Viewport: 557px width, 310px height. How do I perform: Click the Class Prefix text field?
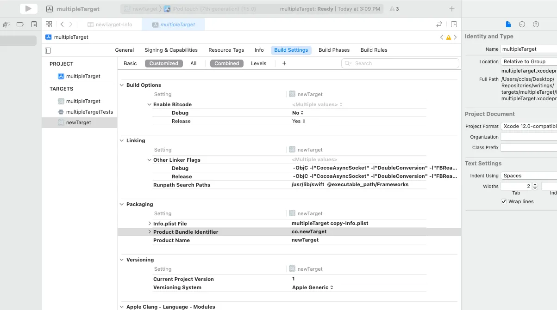(x=529, y=147)
